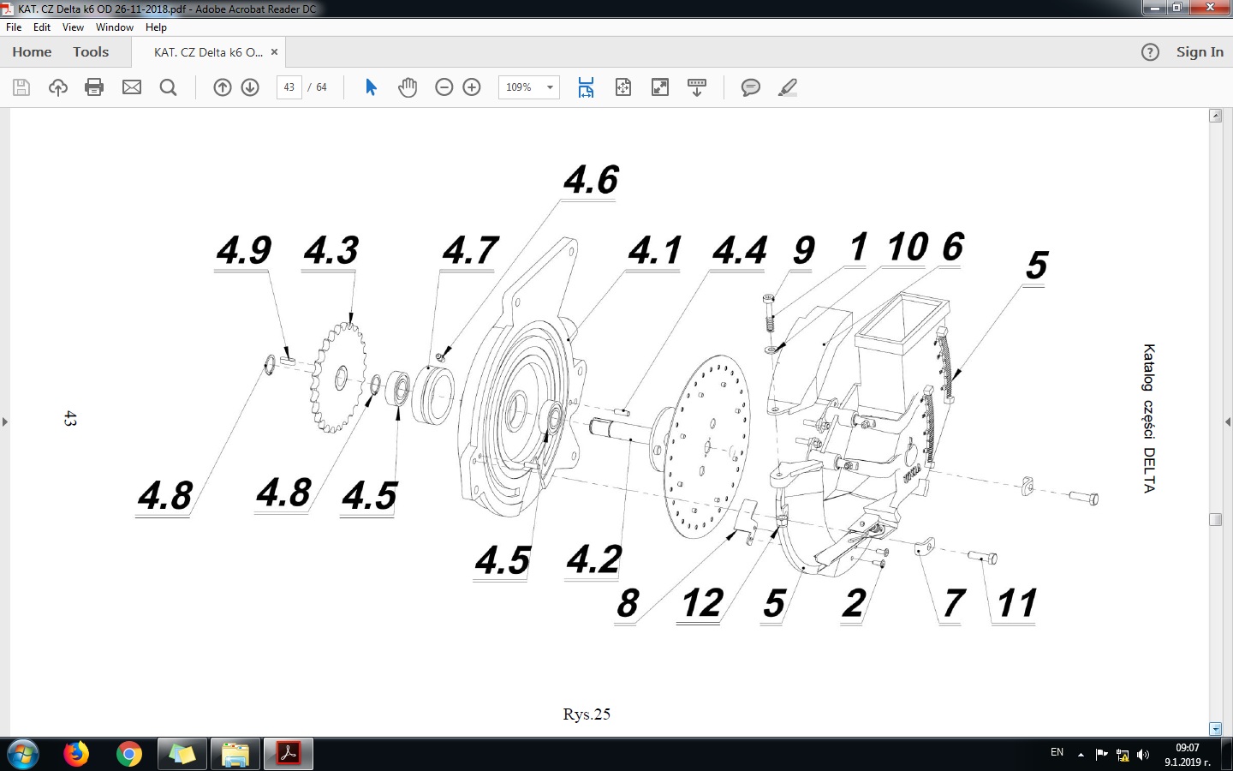This screenshot has width=1233, height=771.
Task: Add a comment with speech bubble icon
Action: tap(751, 87)
